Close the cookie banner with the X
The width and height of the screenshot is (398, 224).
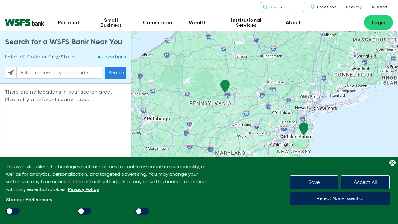pyautogui.click(x=392, y=163)
